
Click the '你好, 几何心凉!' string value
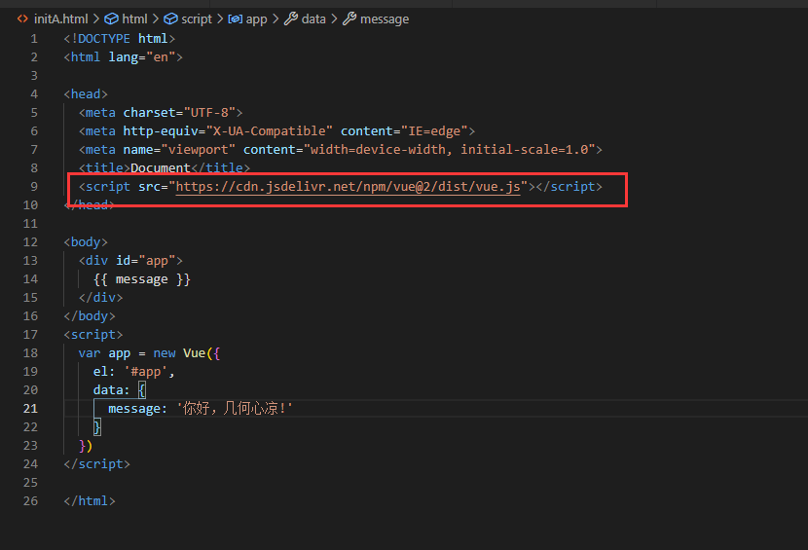tap(235, 409)
